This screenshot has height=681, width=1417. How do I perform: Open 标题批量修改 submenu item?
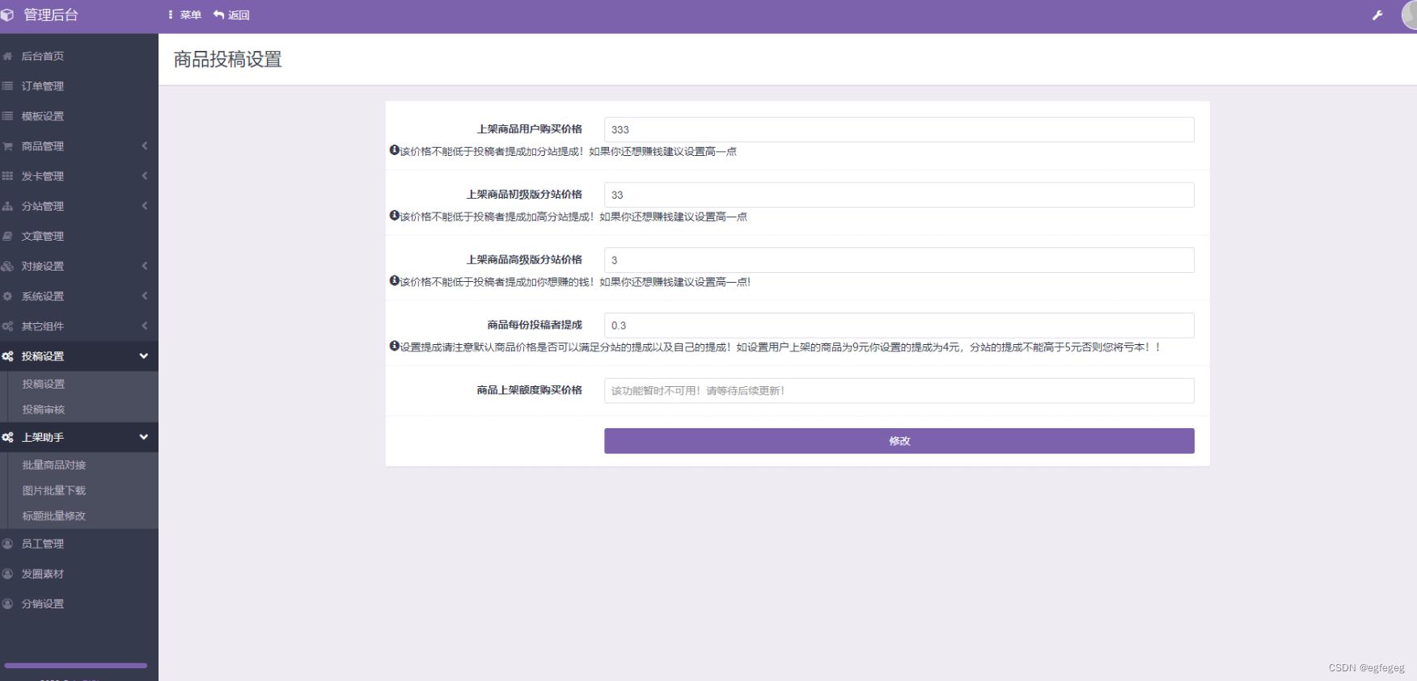click(54, 516)
